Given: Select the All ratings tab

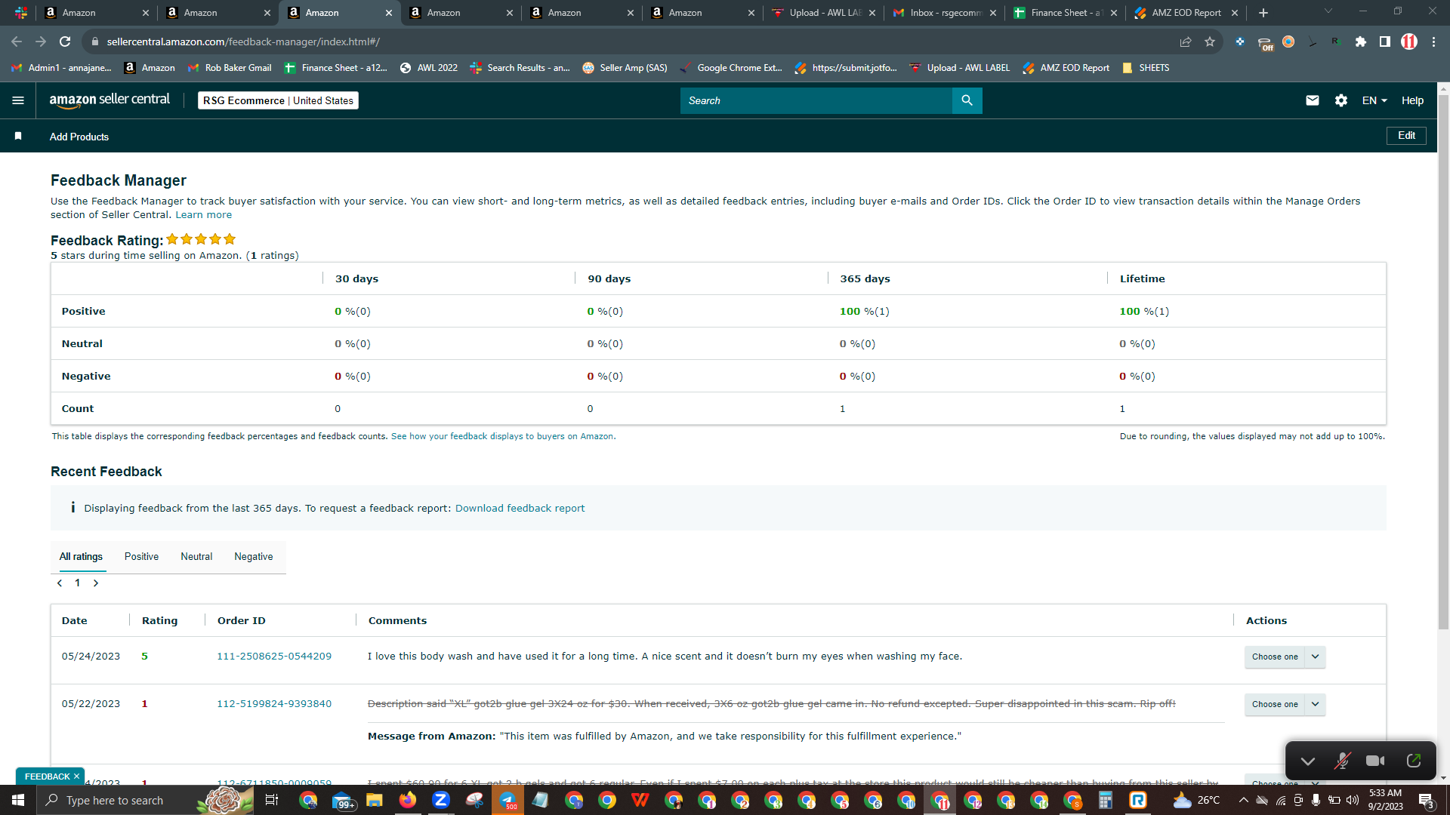Looking at the screenshot, I should 81,556.
